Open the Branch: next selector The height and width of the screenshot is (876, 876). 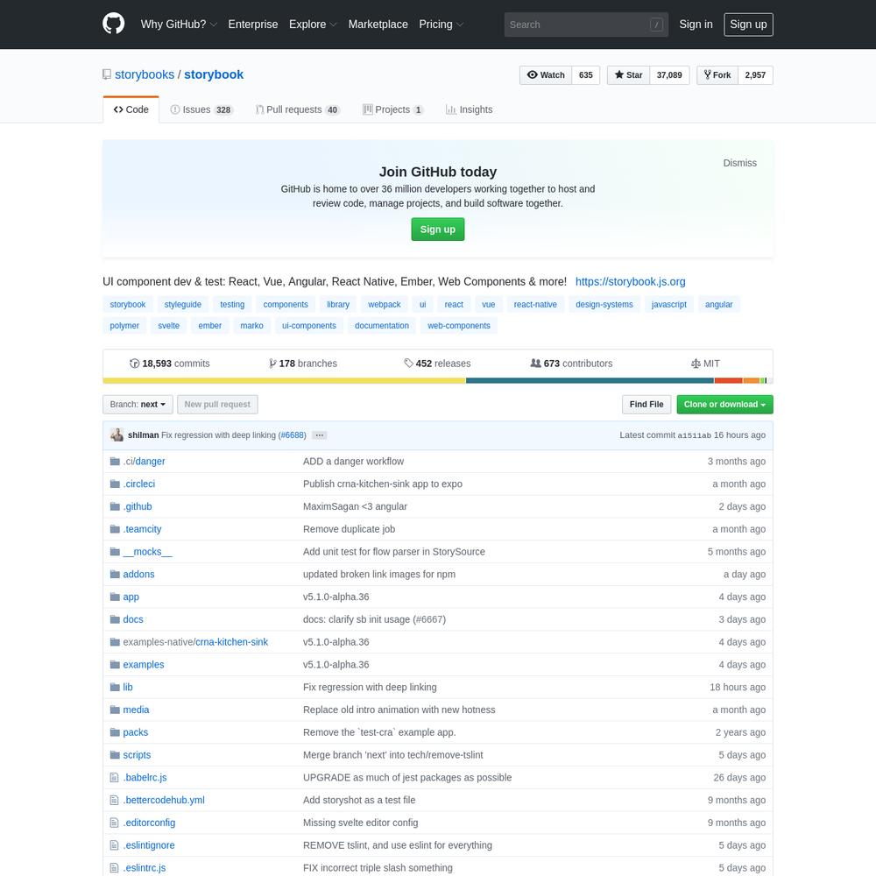(138, 405)
